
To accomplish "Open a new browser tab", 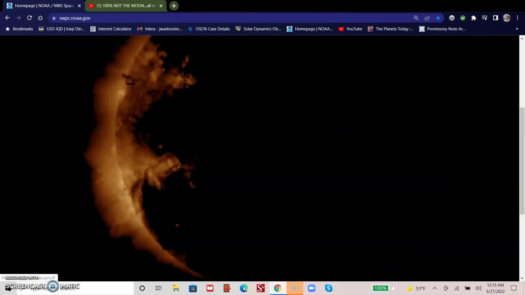I will [174, 6].
